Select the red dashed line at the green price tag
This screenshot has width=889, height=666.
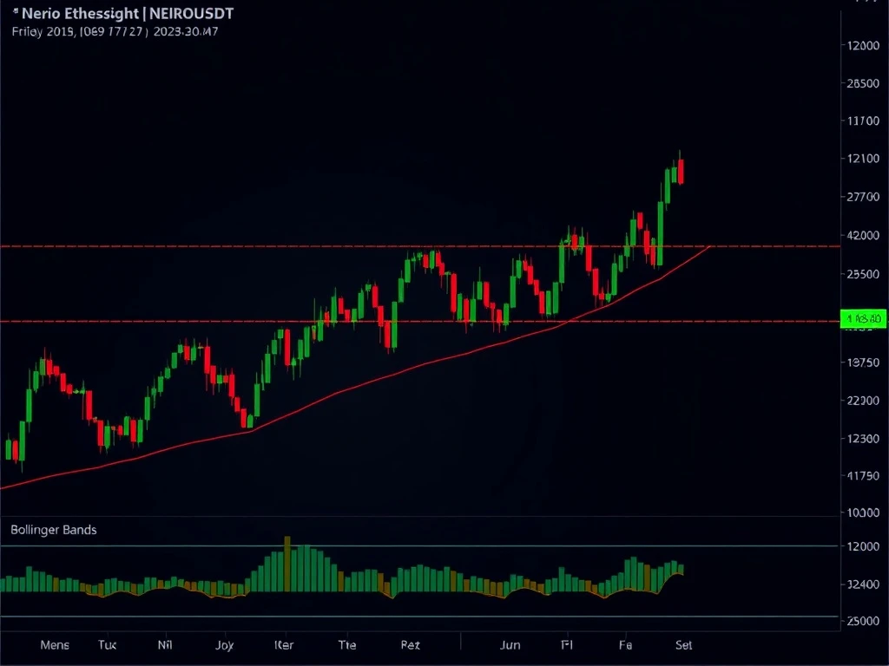[x=419, y=321]
